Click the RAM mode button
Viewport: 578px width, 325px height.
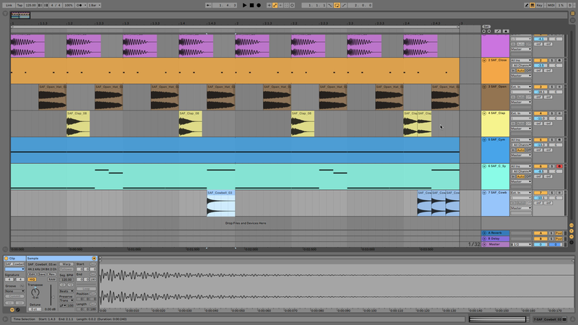52,279
